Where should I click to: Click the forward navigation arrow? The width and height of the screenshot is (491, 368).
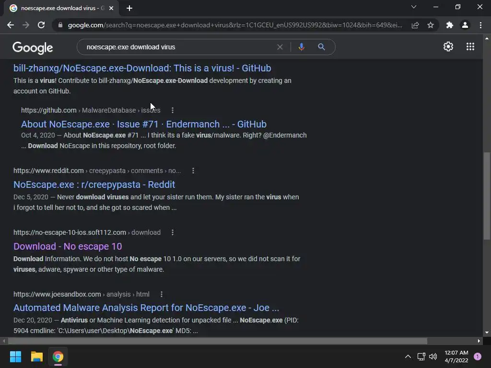coord(26,25)
